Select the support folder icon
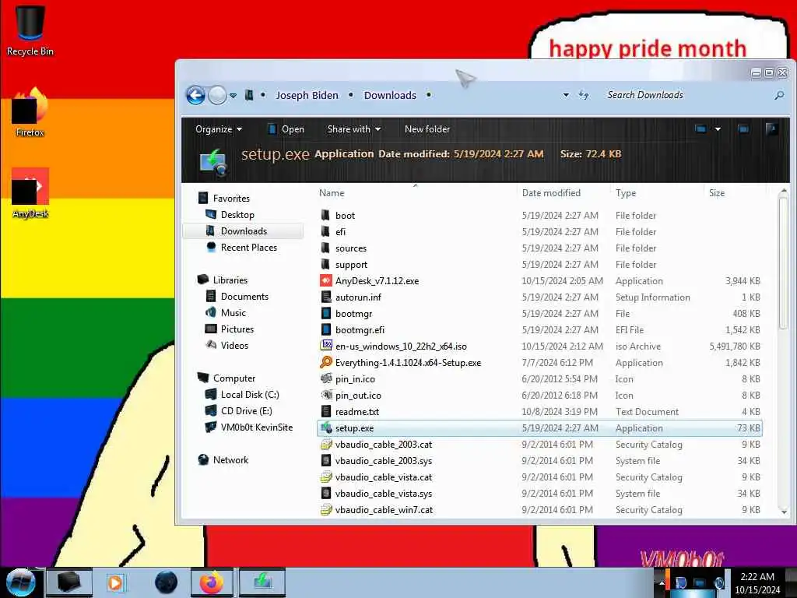797x598 pixels. (326, 264)
